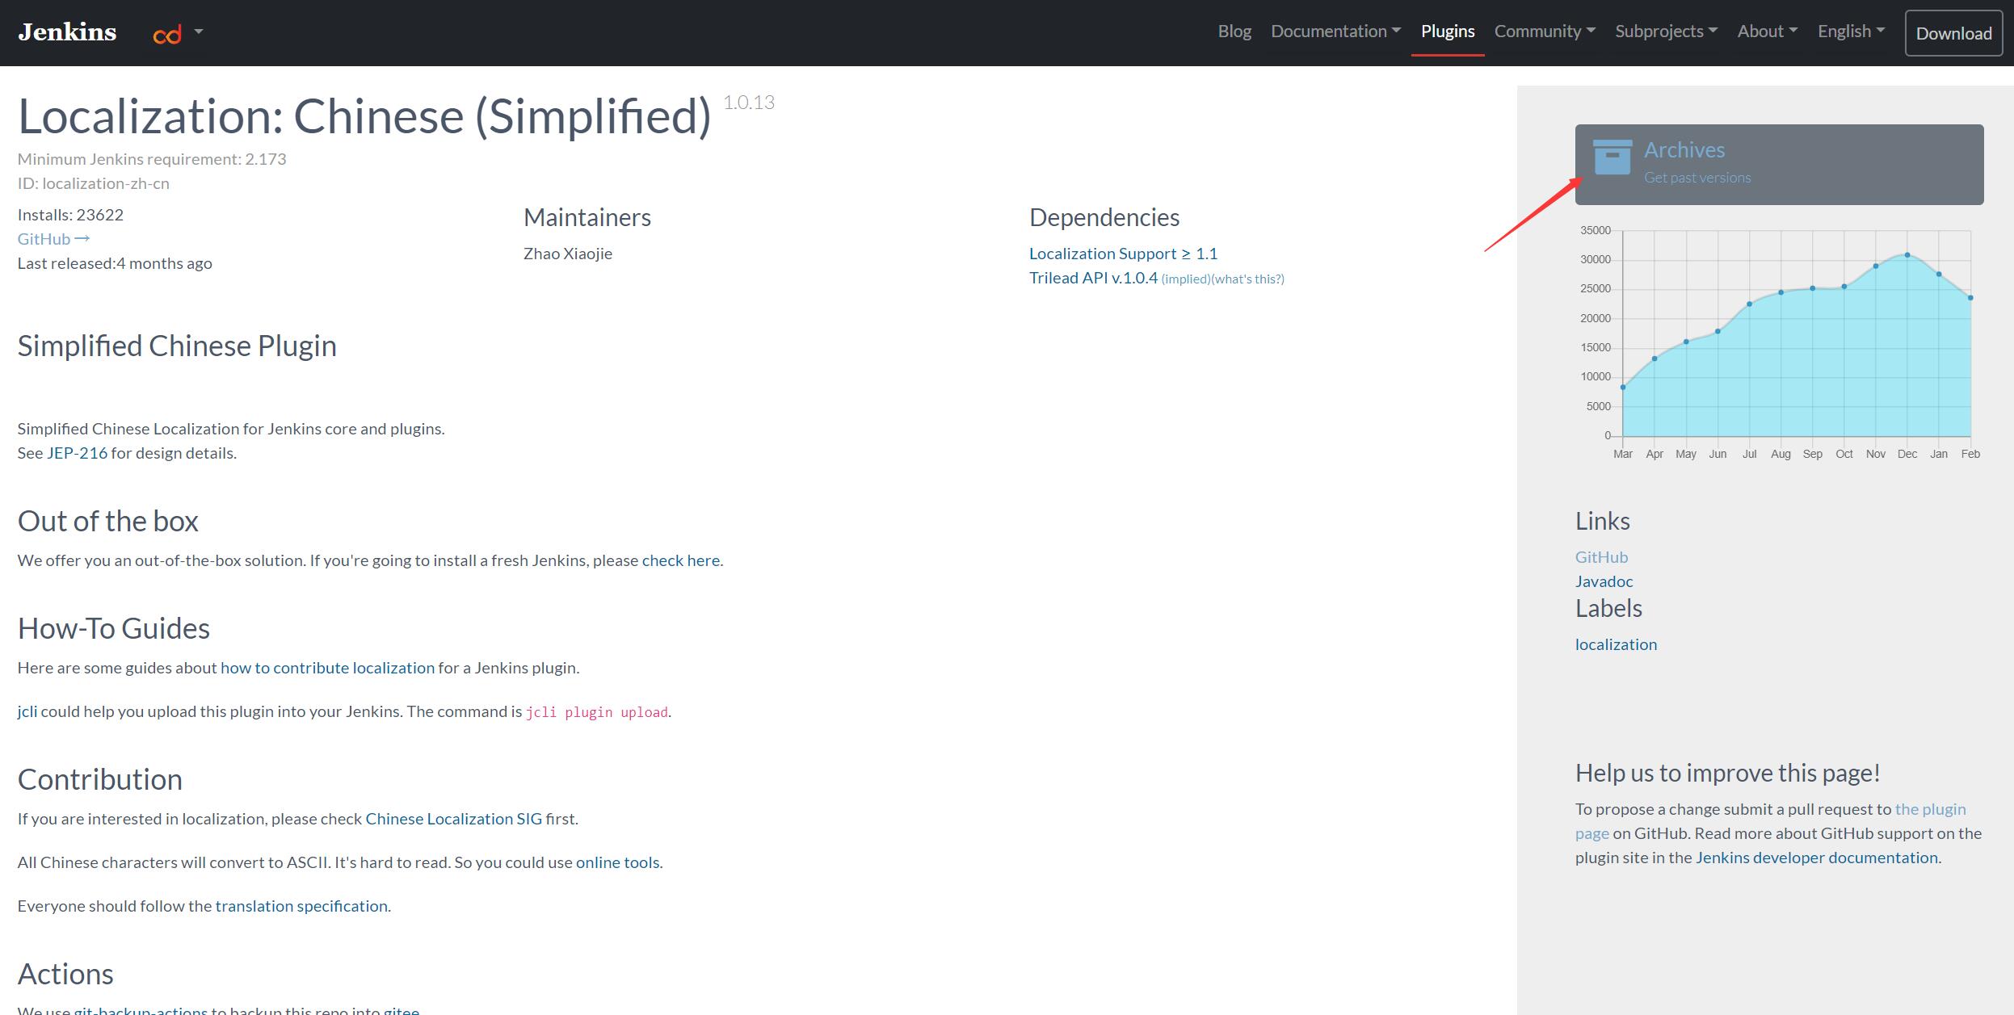This screenshot has width=2014, height=1015.
Task: Expand the Documentation dropdown
Action: click(x=1335, y=31)
